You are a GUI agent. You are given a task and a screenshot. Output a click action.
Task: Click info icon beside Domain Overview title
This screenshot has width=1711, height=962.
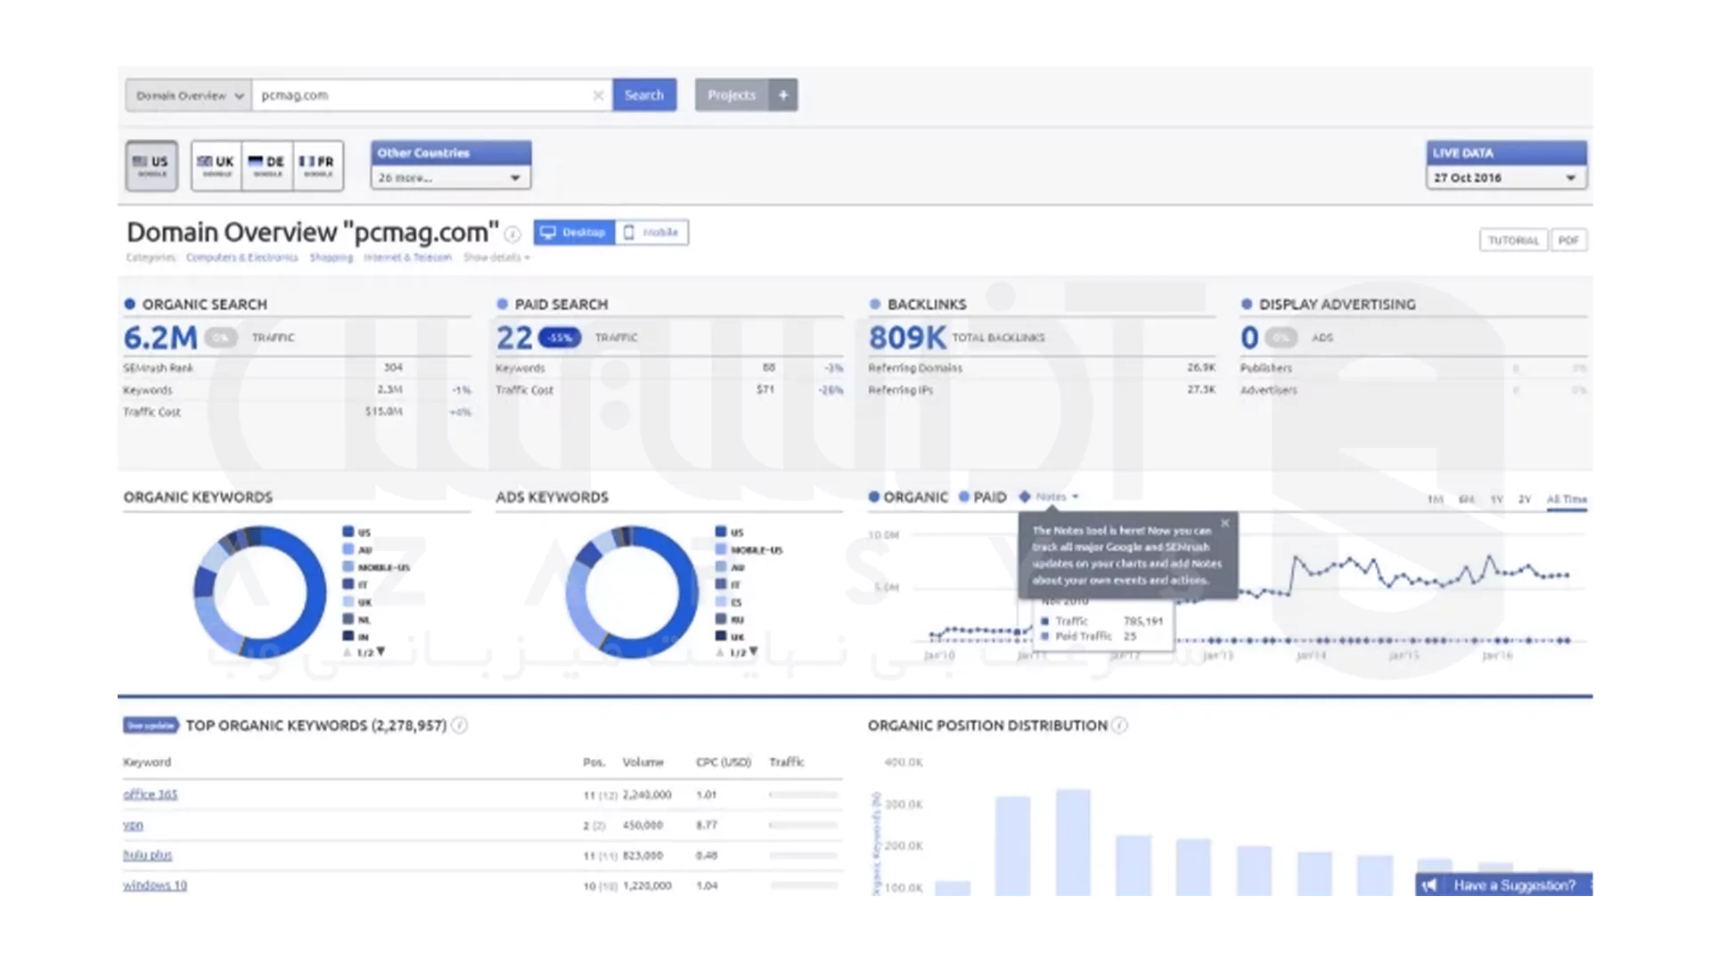click(x=512, y=234)
